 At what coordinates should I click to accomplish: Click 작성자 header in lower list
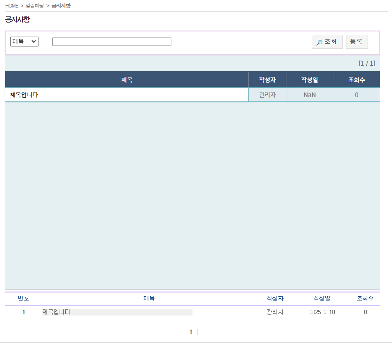275,298
